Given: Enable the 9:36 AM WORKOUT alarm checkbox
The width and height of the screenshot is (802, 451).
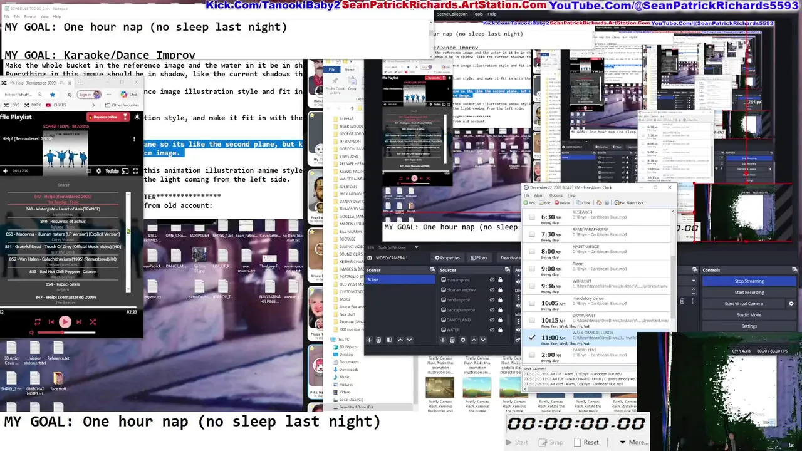Looking at the screenshot, I should pyautogui.click(x=532, y=286).
